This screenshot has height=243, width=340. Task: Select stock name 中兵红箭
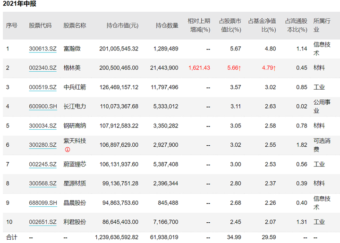pyautogui.click(x=75, y=87)
